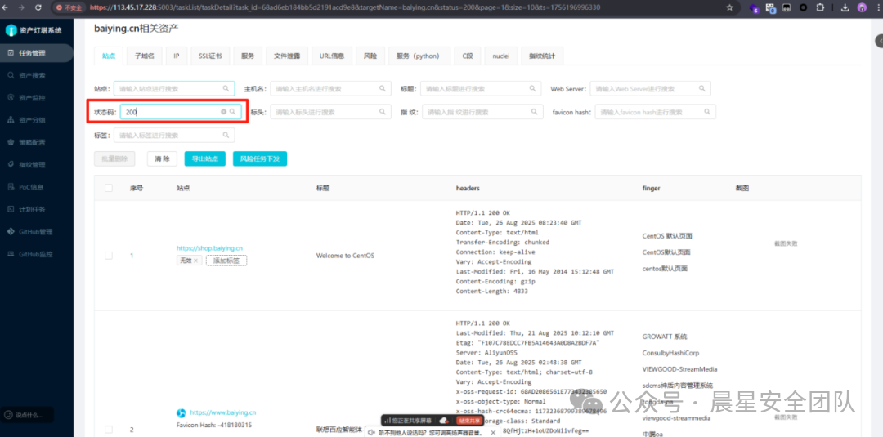883x437 pixels.
Task: Open the browser extensions puzzle icon
Action: [820, 7]
